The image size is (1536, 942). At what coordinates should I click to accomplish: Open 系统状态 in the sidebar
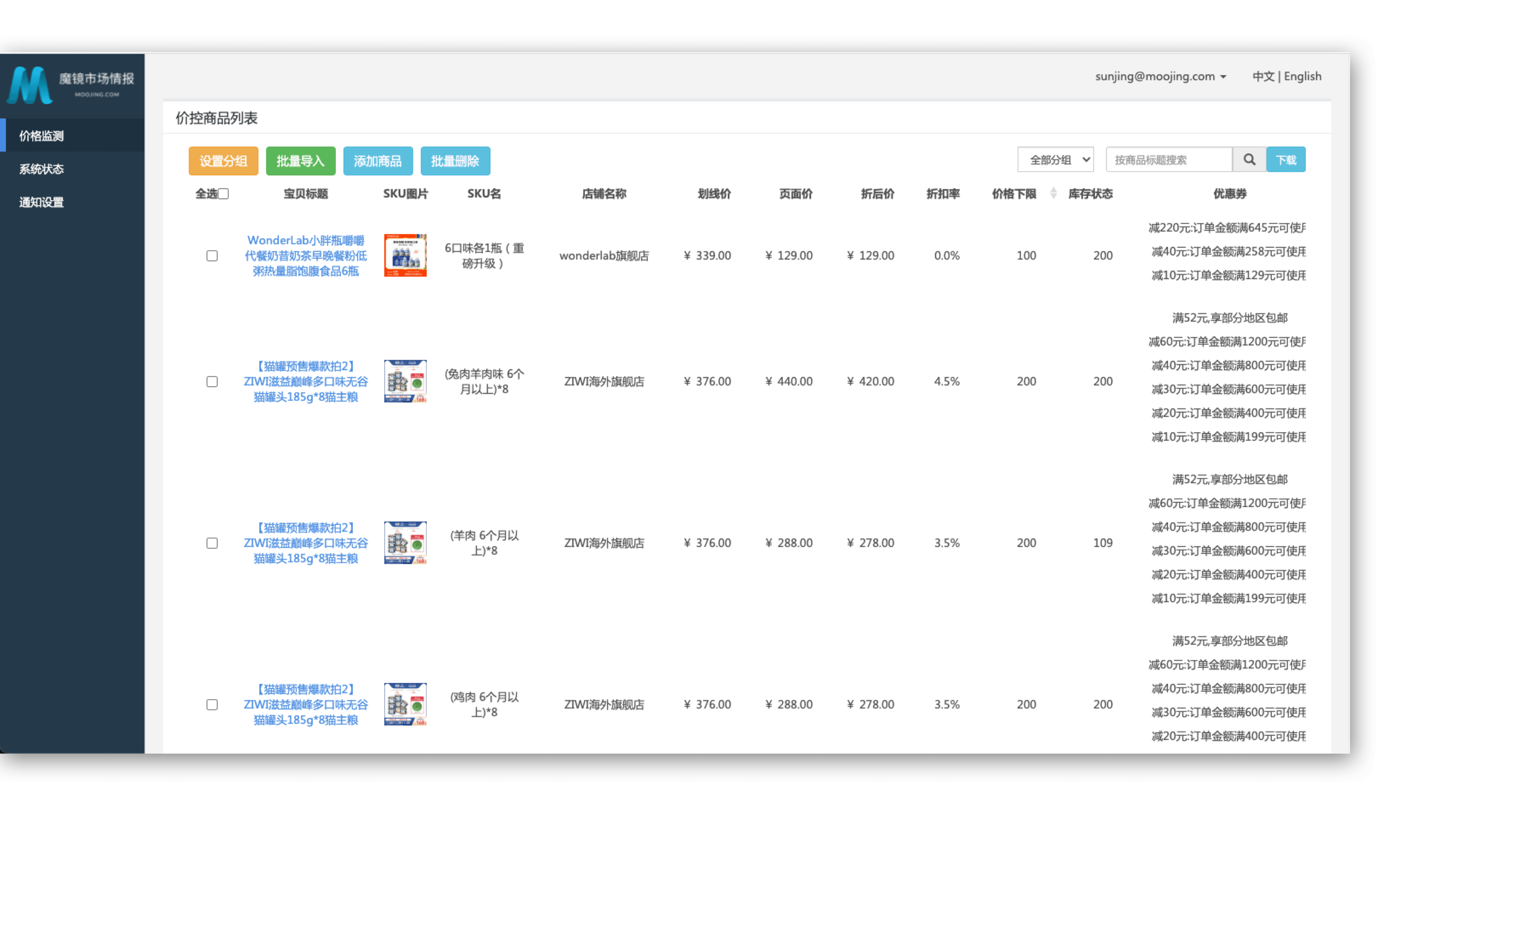tap(41, 169)
